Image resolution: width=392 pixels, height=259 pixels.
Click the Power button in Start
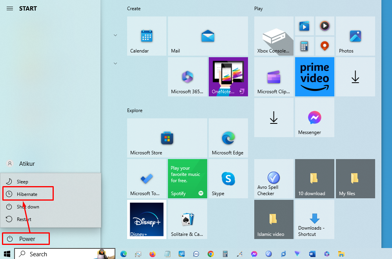tap(26, 238)
